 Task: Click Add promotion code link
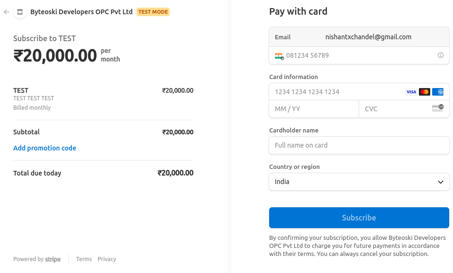[x=45, y=148]
